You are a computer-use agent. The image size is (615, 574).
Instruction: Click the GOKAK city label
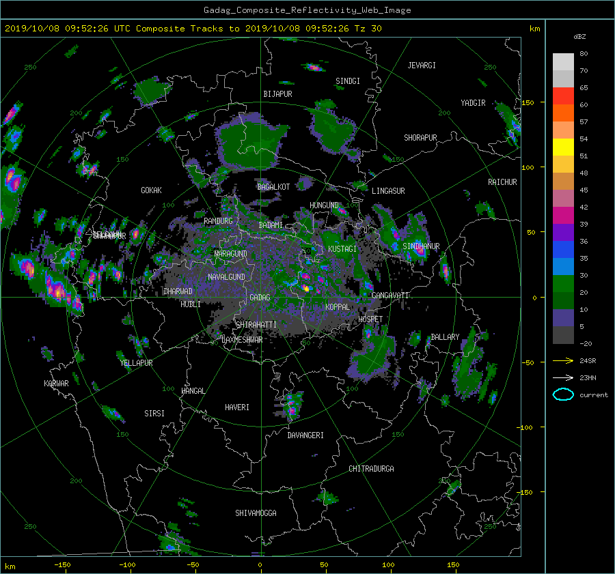tap(151, 190)
